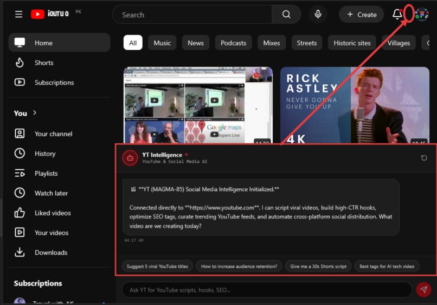Open Liked videos label in sidebar
Viewport: 437px width, 305px height.
(53, 213)
